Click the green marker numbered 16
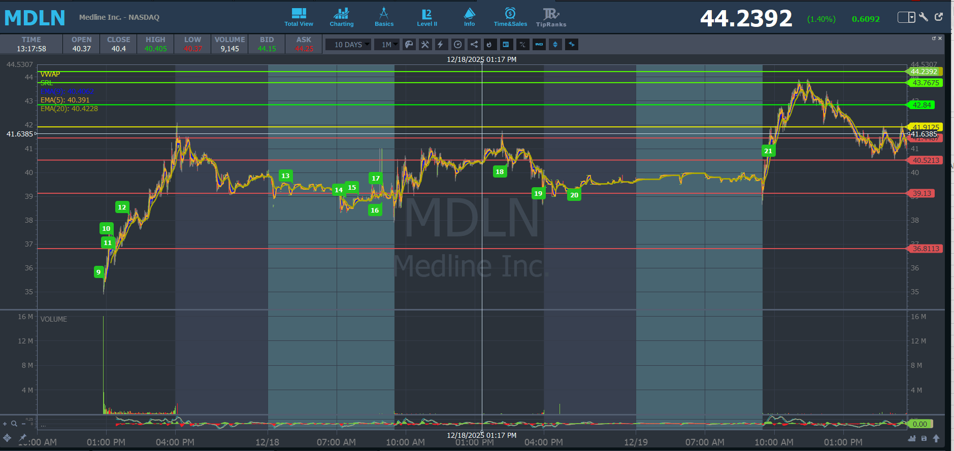Viewport: 954px width, 451px height. point(375,210)
